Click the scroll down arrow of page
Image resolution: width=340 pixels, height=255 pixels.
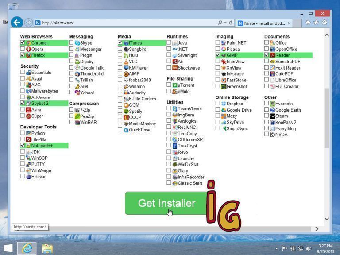click(327, 219)
